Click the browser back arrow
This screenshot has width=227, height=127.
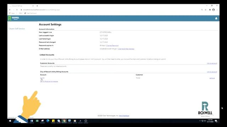click(x=10, y=10)
